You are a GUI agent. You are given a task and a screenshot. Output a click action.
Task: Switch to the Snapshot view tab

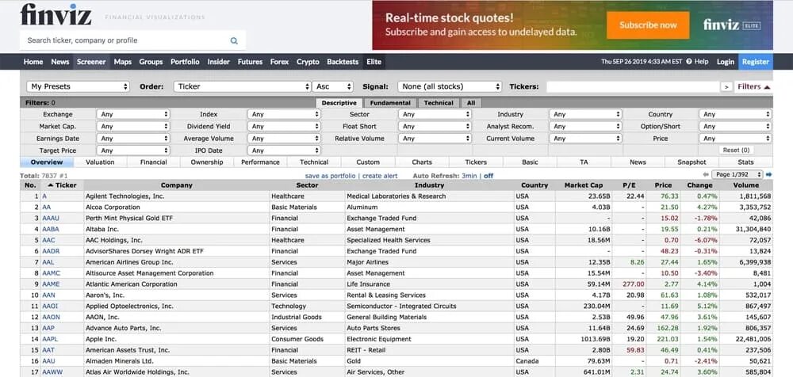691,162
